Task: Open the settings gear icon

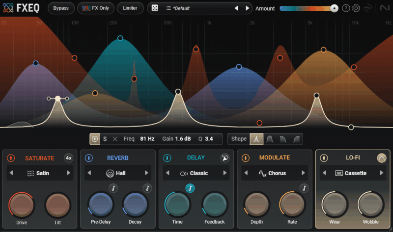Action: [x=357, y=8]
